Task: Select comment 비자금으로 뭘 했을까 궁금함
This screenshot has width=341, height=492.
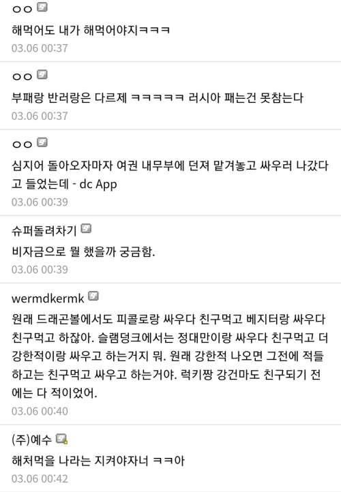Action: (x=83, y=251)
